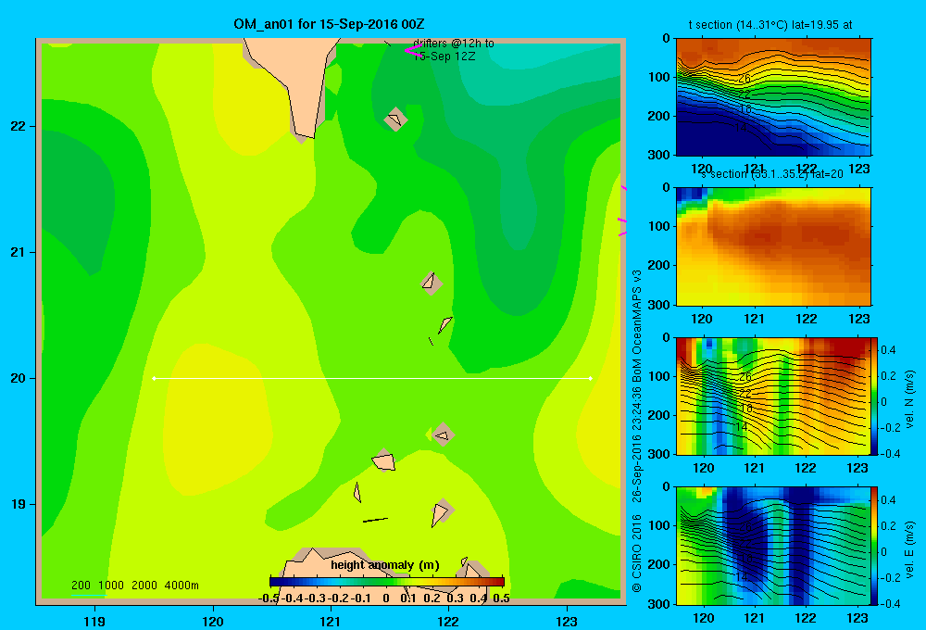
Task: Click longitude tick 122 under the main map
Action: (x=448, y=621)
